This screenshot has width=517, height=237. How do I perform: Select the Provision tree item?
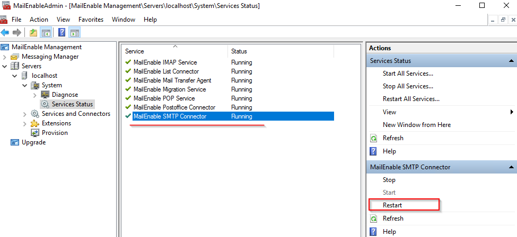tap(55, 133)
